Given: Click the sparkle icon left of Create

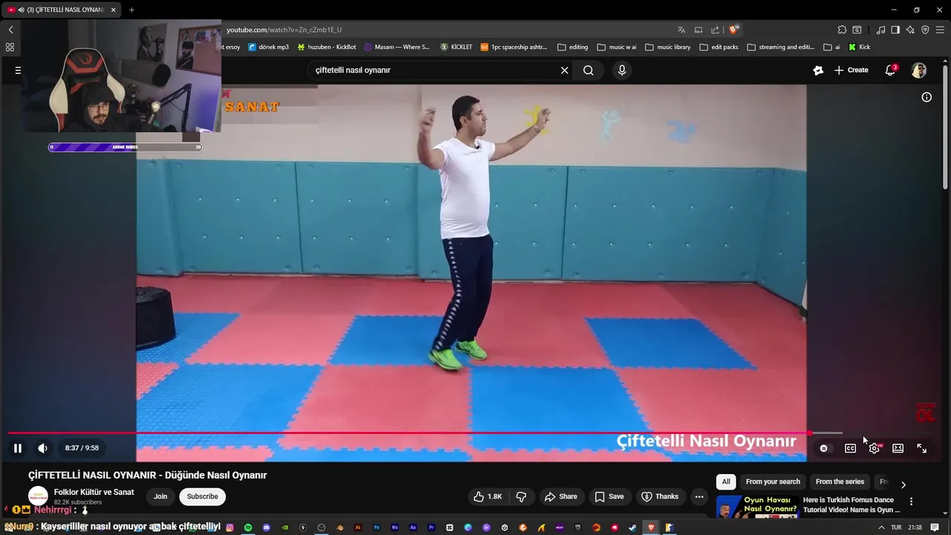Looking at the screenshot, I should click(818, 70).
